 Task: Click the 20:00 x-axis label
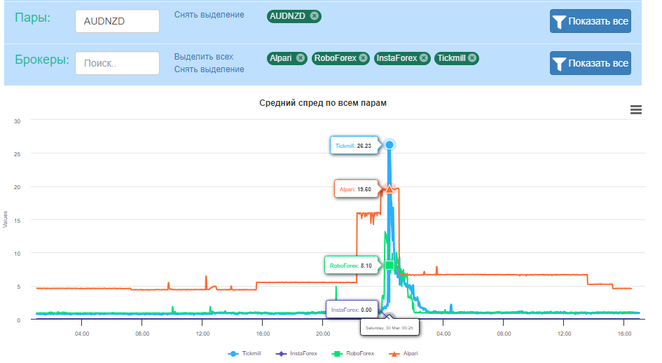[x=323, y=334]
